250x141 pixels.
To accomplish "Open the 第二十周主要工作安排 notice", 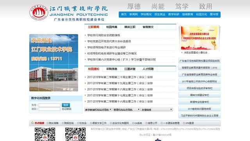I will point(120,77).
